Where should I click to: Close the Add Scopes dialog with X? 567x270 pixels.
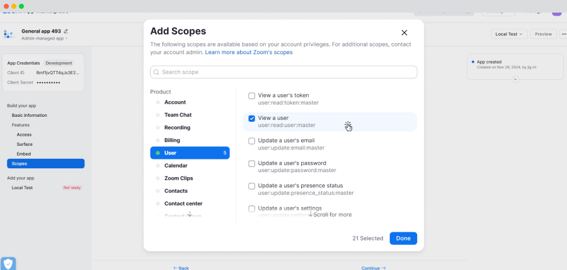pyautogui.click(x=404, y=33)
